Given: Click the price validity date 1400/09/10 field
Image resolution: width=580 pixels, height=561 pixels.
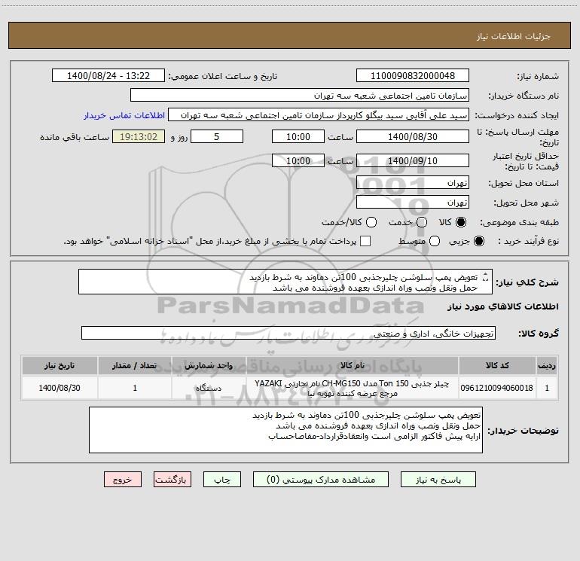Looking at the screenshot, I should [413, 160].
